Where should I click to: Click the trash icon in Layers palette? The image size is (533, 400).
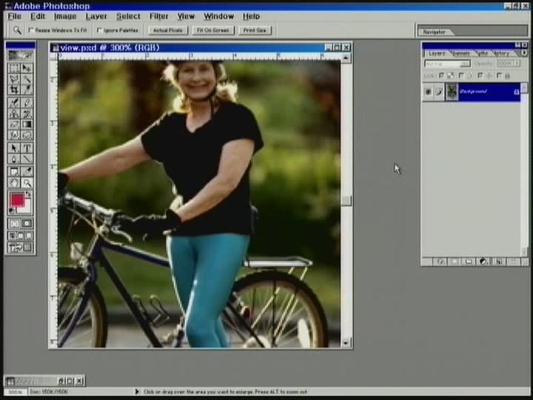click(514, 261)
